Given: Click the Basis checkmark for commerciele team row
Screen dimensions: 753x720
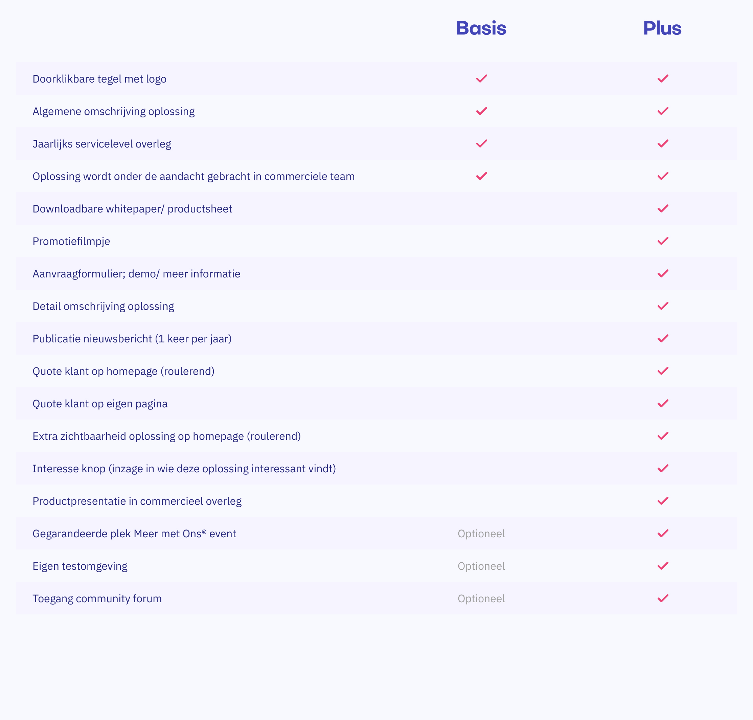Looking at the screenshot, I should coord(481,176).
